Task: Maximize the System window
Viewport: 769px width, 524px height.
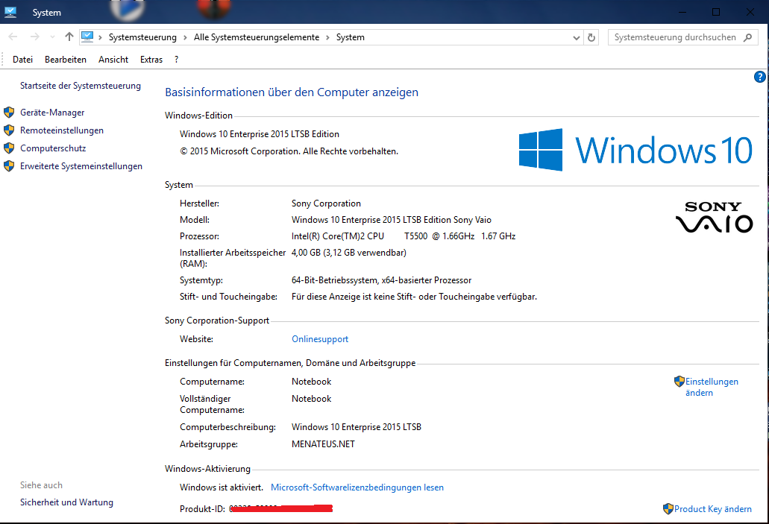Action: tap(716, 12)
